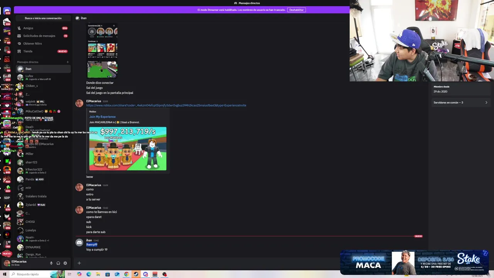The height and width of the screenshot is (278, 494).
Task: Create a new direct message with plus icon
Action: tap(68, 62)
